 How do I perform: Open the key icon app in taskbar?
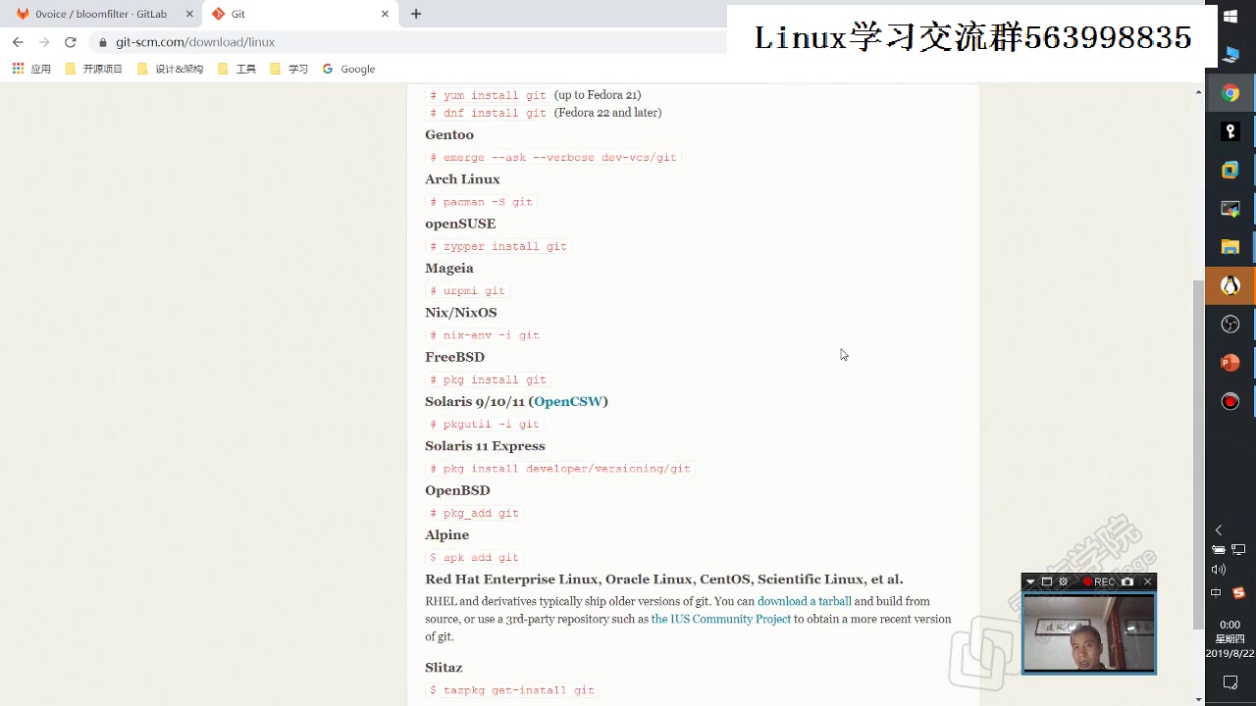pyautogui.click(x=1230, y=131)
